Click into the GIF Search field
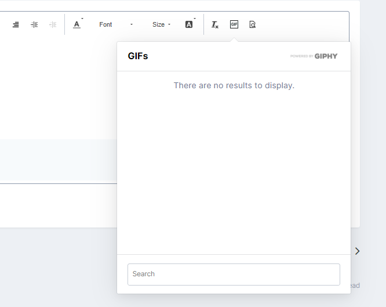The image size is (386, 307). [234, 274]
